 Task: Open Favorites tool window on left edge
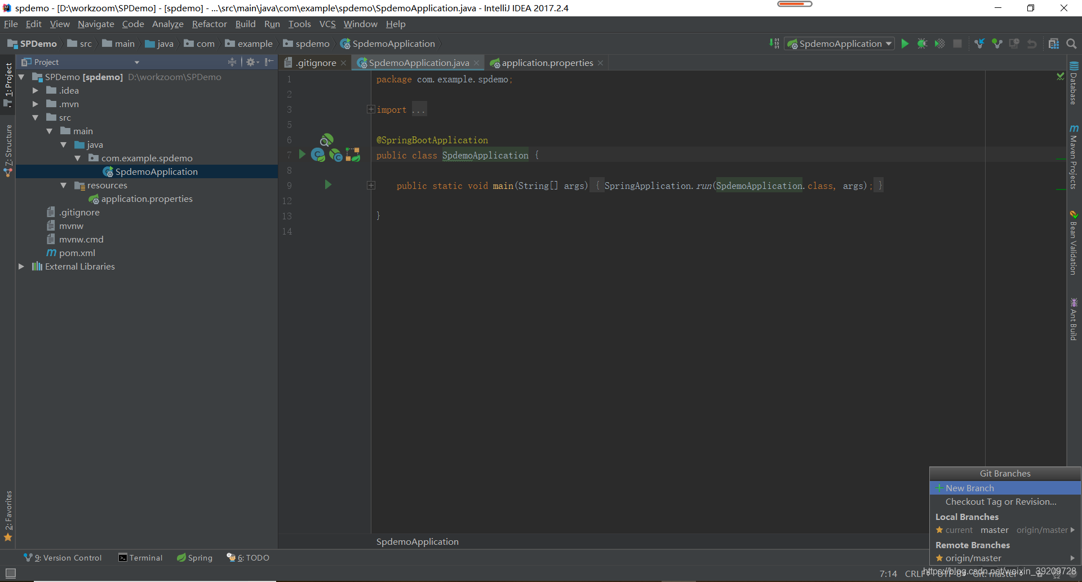(x=8, y=515)
